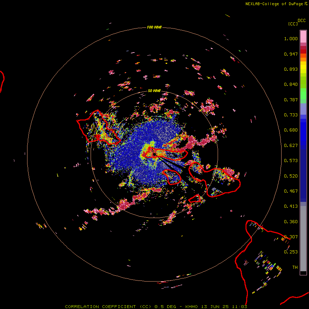The width and height of the screenshot is (309, 309).
Task: Click the 100 NMI range ring label
Action: [x=154, y=27]
